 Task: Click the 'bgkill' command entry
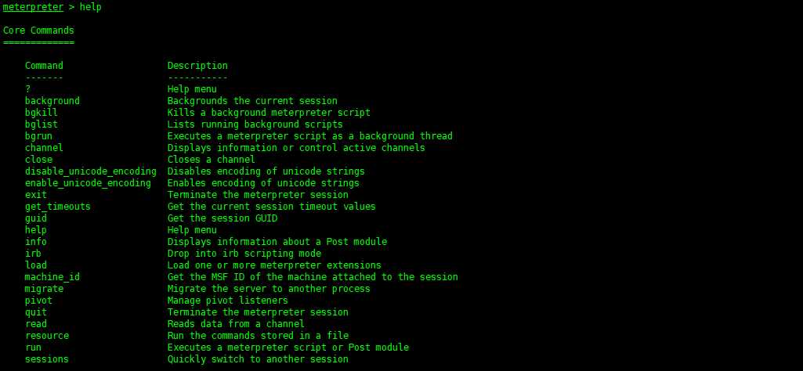coord(41,113)
